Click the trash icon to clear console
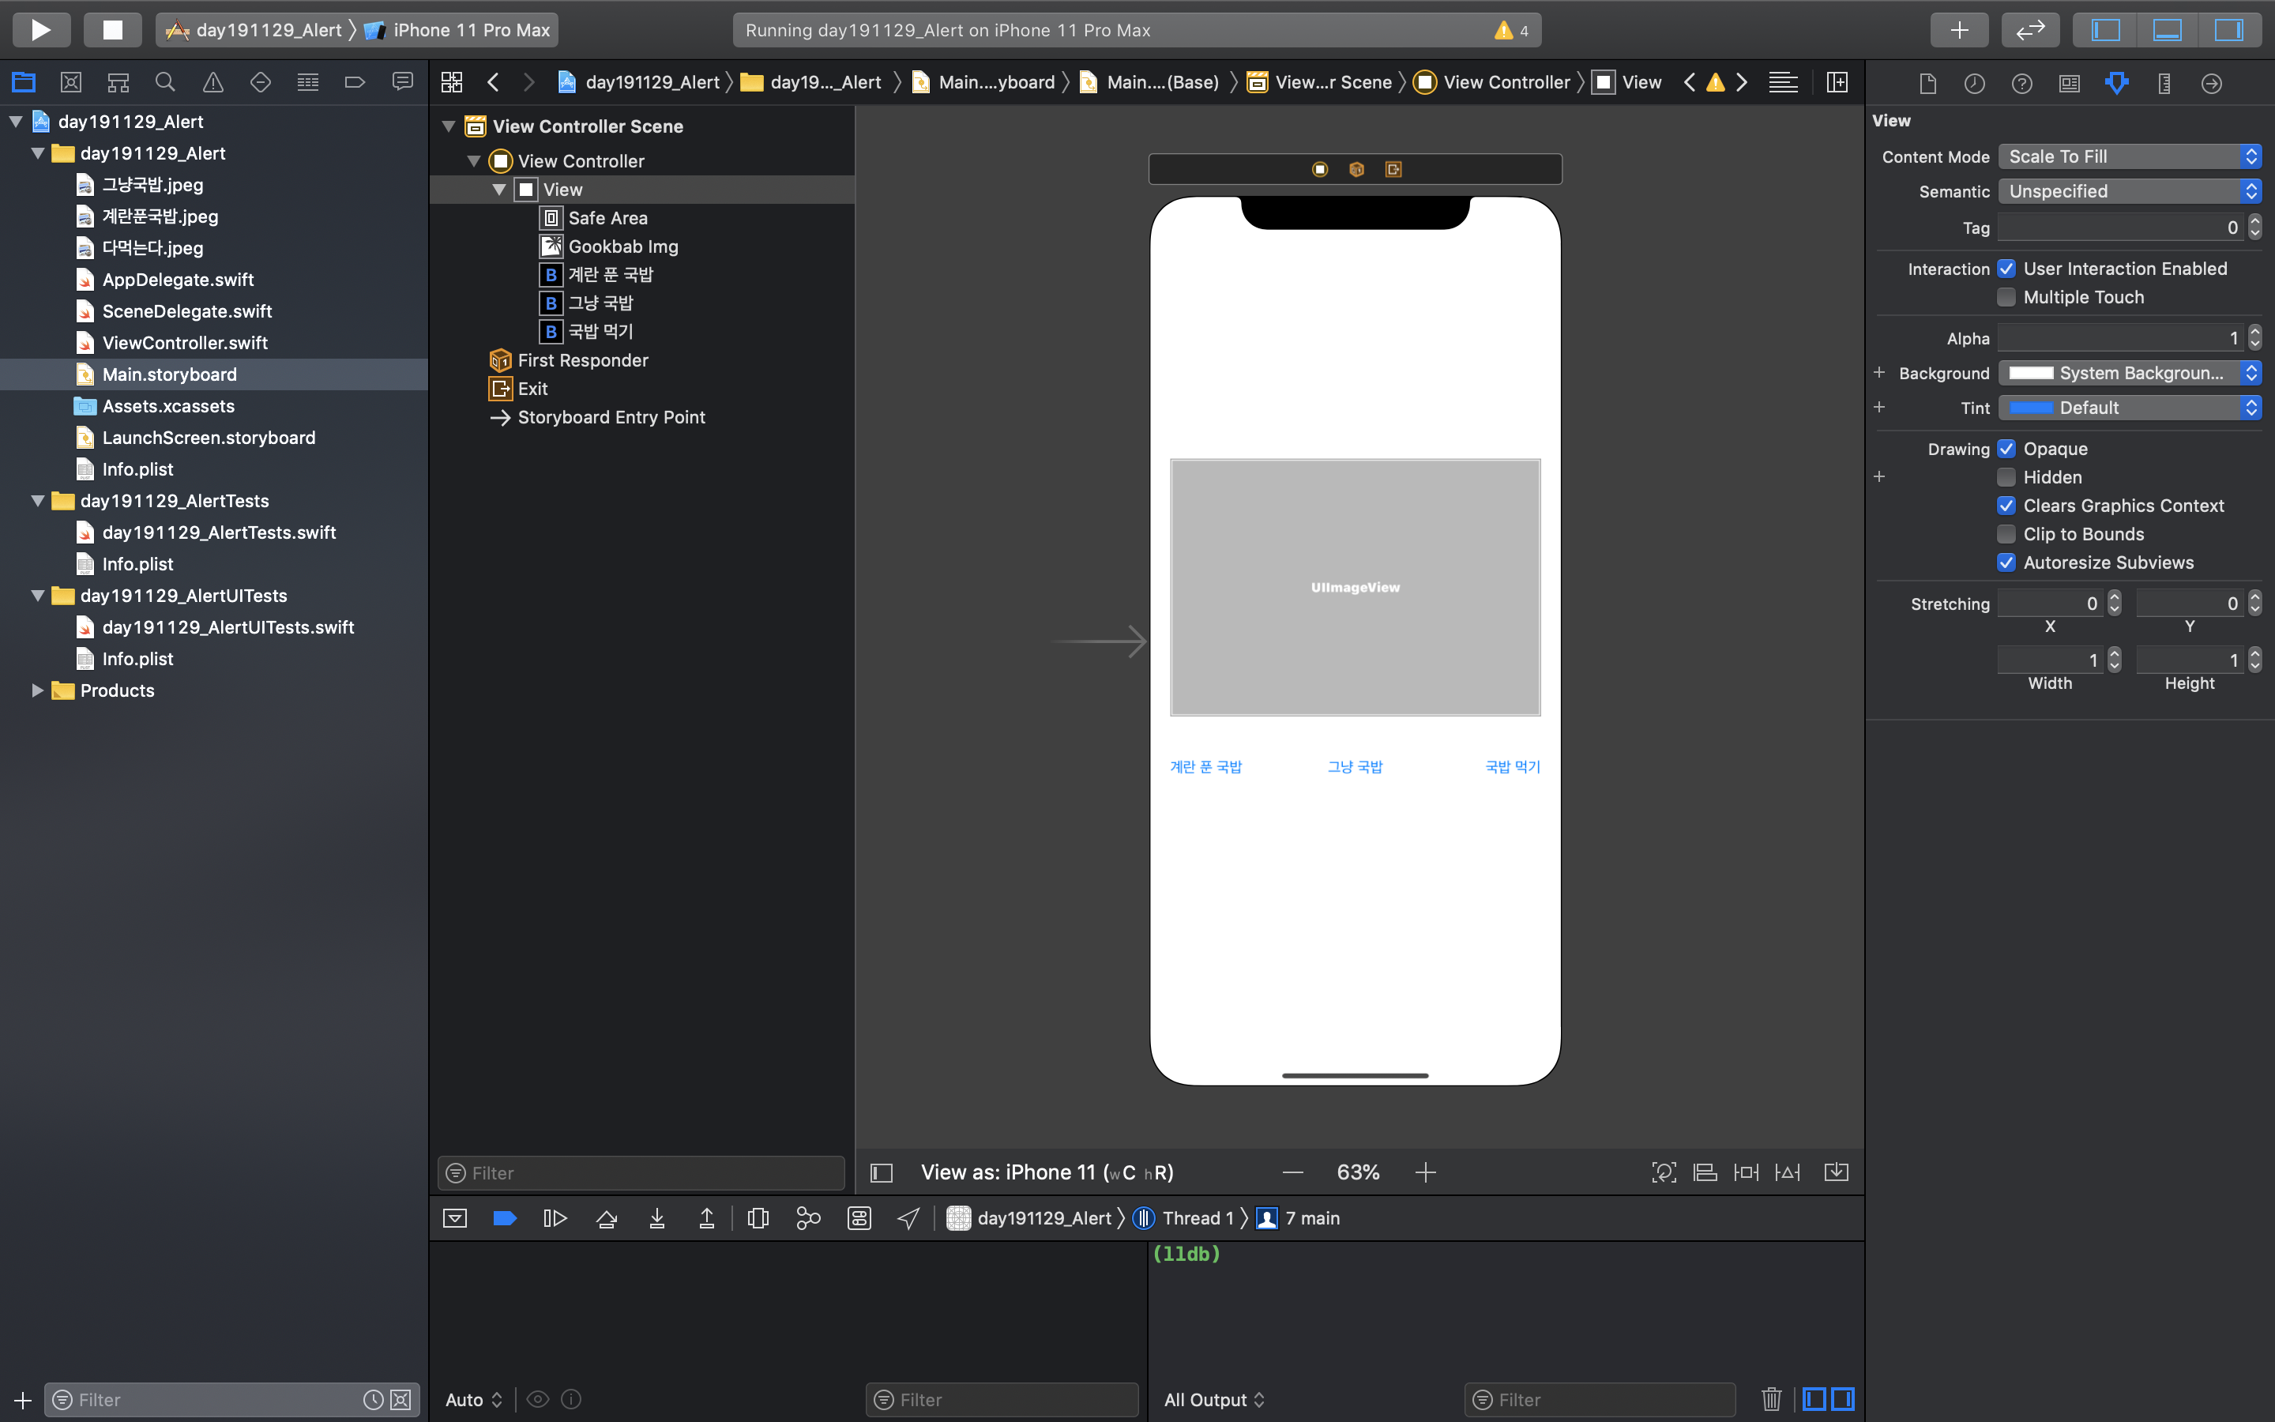This screenshot has width=2275, height=1422. click(x=1771, y=1399)
